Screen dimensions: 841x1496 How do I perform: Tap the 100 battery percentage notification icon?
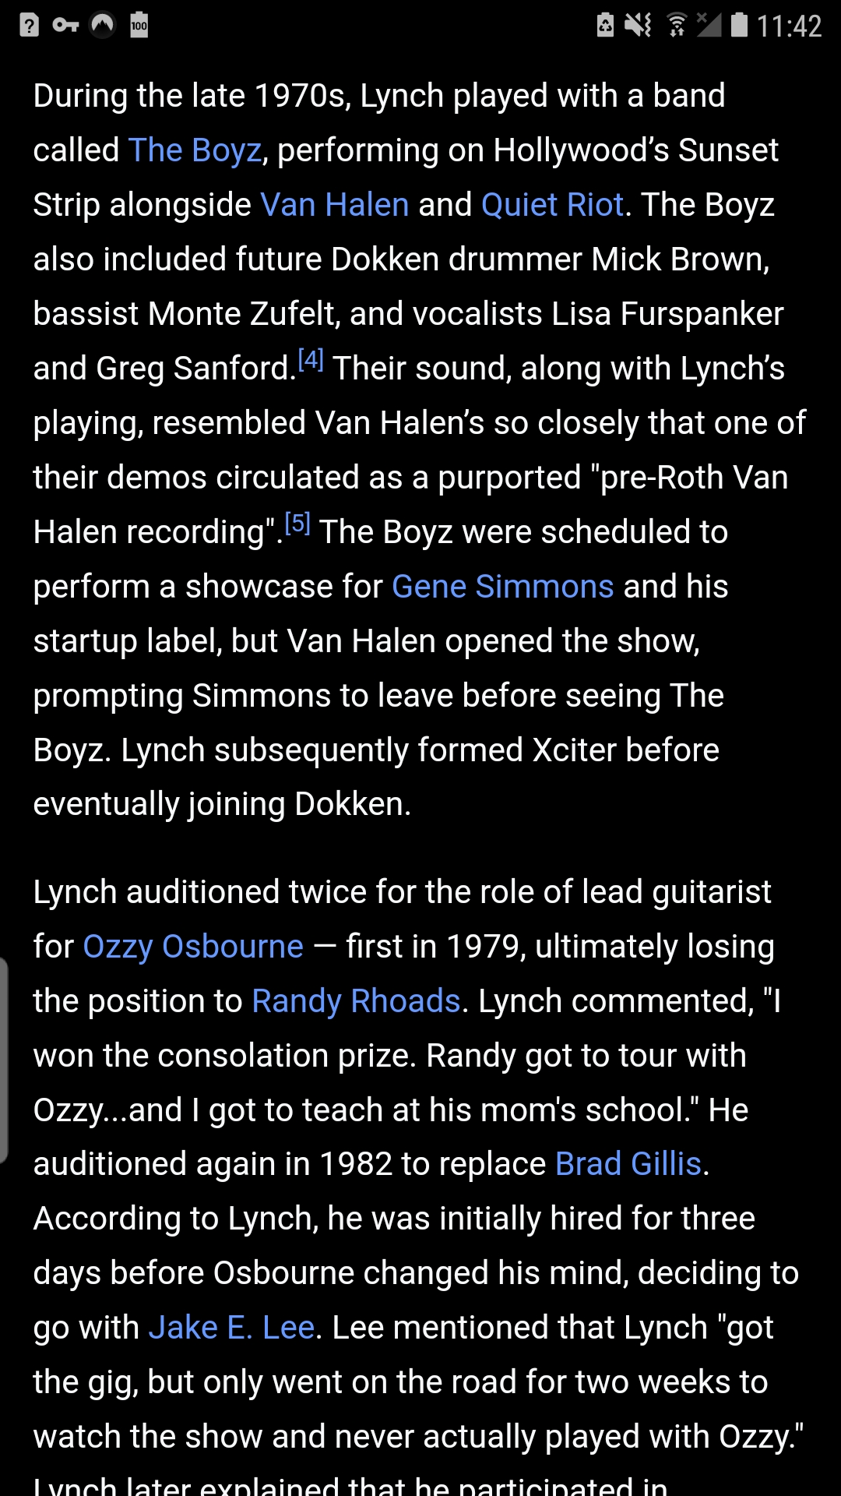tap(139, 26)
